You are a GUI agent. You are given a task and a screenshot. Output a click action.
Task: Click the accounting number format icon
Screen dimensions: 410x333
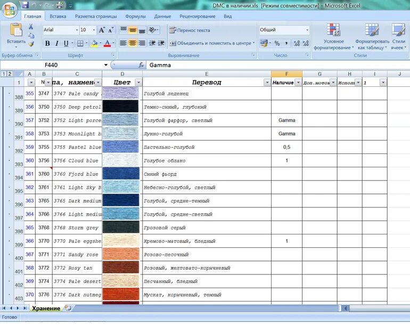point(264,43)
